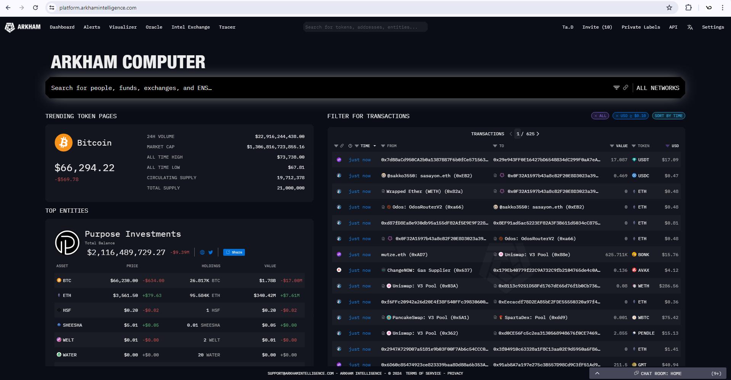This screenshot has width=731, height=380.
Task: Toggle the SORT BY TIME chip
Action: tap(669, 116)
